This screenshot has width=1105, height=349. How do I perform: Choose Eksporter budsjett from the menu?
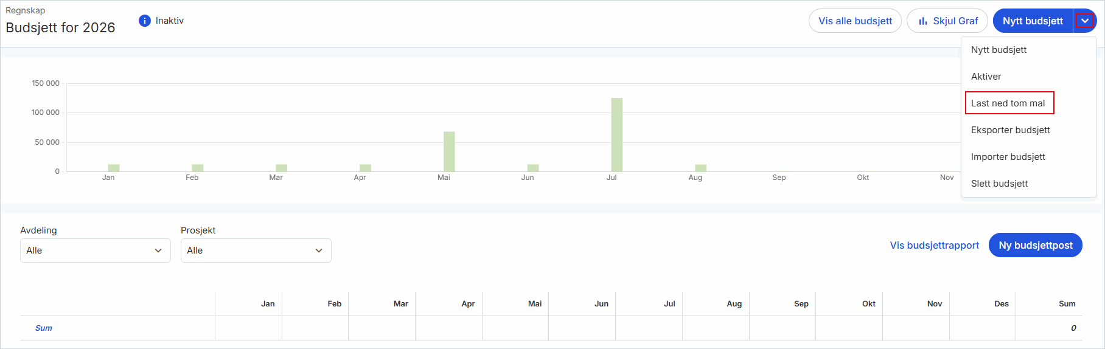[1011, 130]
